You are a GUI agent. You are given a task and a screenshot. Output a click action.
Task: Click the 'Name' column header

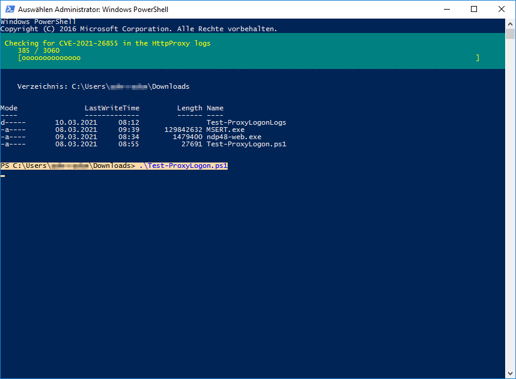(x=215, y=108)
